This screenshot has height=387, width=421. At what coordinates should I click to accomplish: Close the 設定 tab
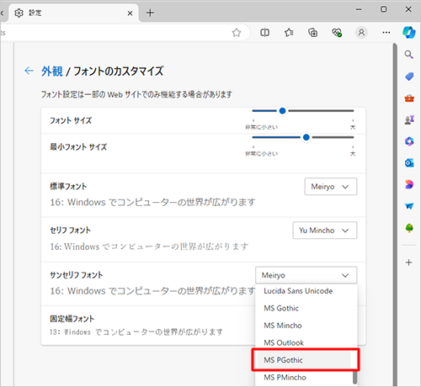pyautogui.click(x=130, y=13)
